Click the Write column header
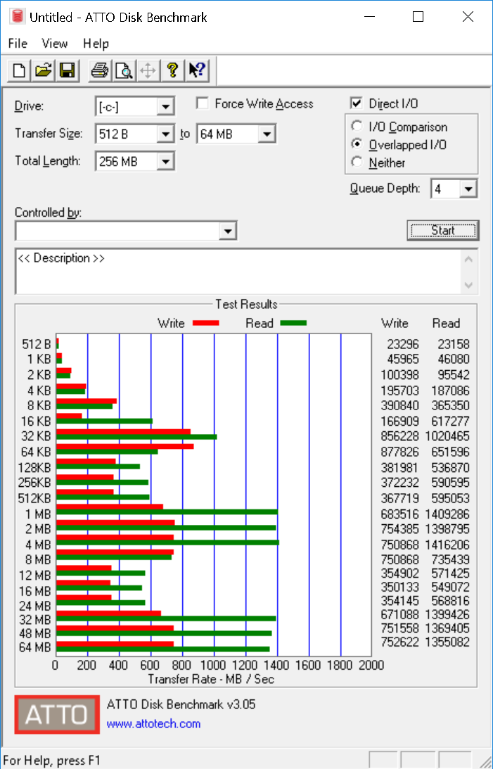The width and height of the screenshot is (493, 769). click(395, 323)
